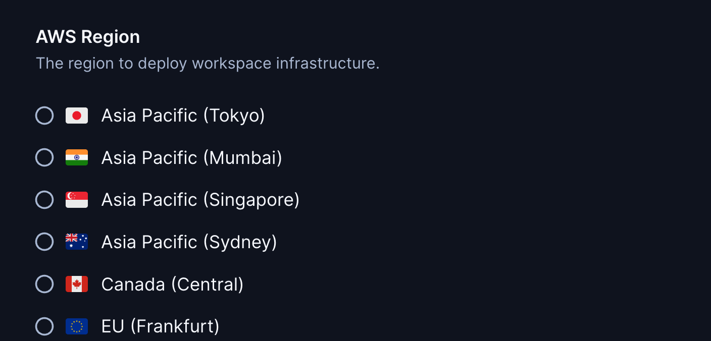
Task: Click the Asia Pacific (Mumbai) label
Action: 191,157
